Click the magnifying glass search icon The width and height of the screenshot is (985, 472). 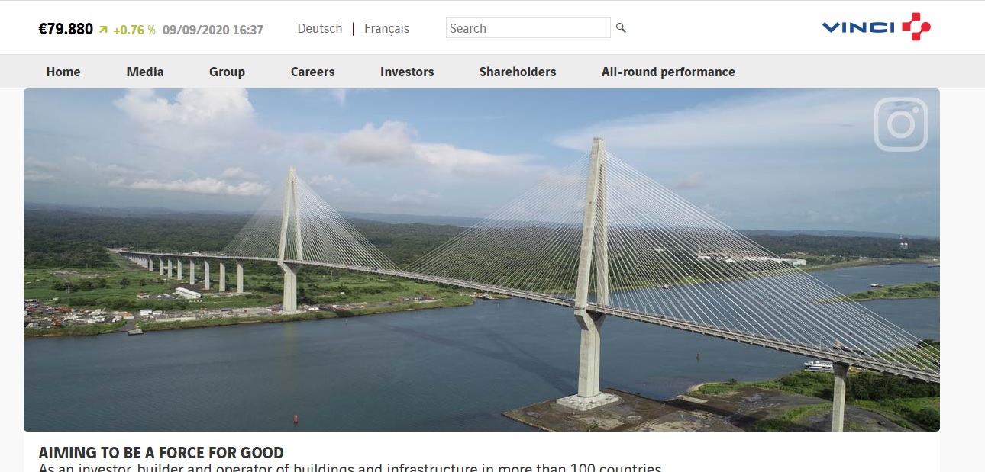coord(621,28)
